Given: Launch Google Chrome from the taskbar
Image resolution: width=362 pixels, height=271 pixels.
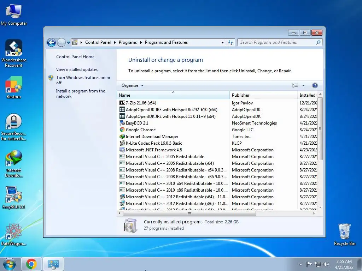Looking at the screenshot, I should [x=31, y=264].
